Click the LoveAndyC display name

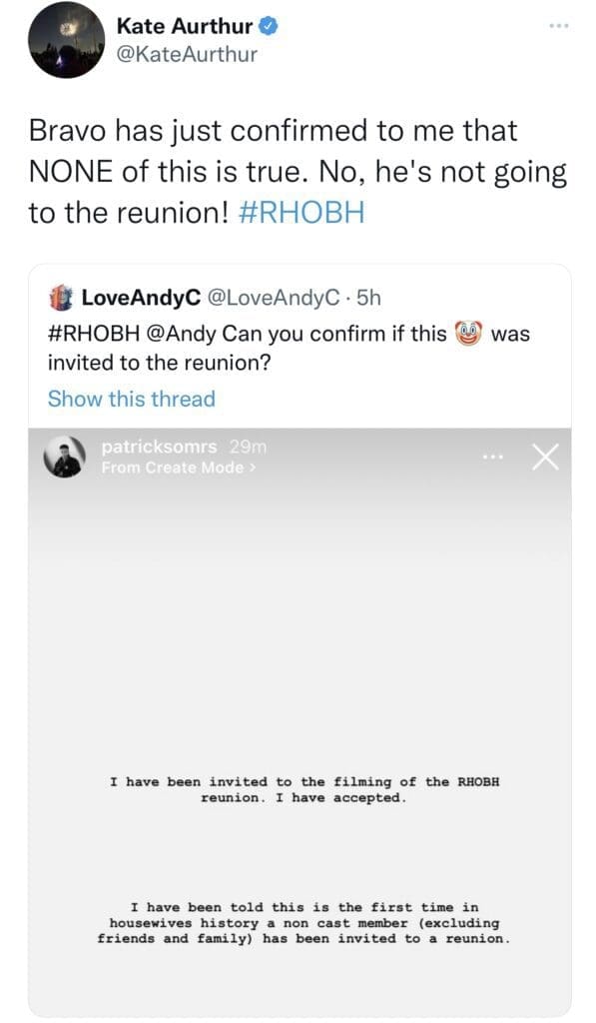[141, 298]
